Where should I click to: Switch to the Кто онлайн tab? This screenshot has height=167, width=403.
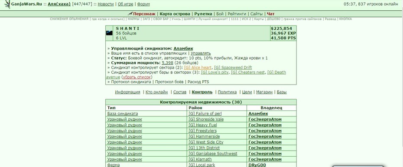pos(156,92)
